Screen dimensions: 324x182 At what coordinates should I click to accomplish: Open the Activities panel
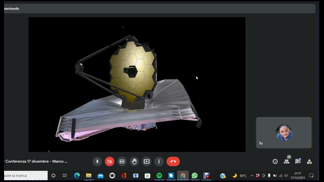click(309, 162)
